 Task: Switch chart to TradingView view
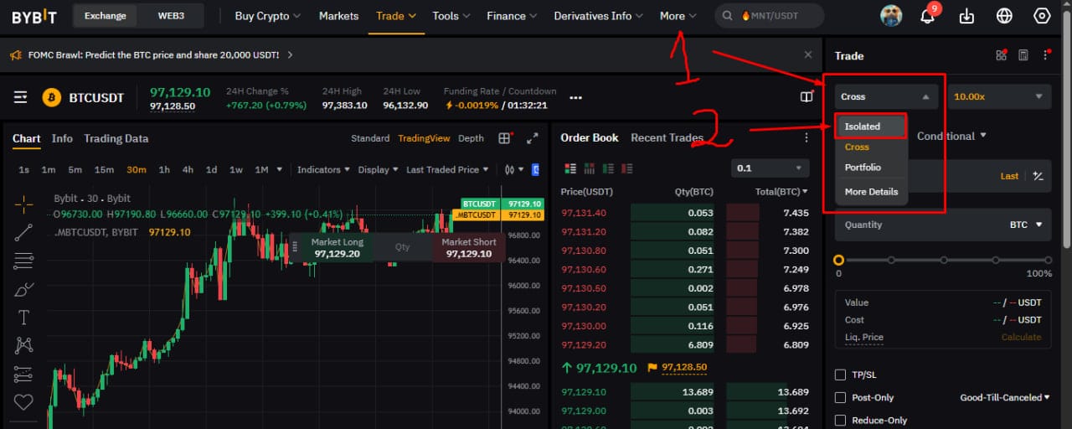[x=424, y=138]
